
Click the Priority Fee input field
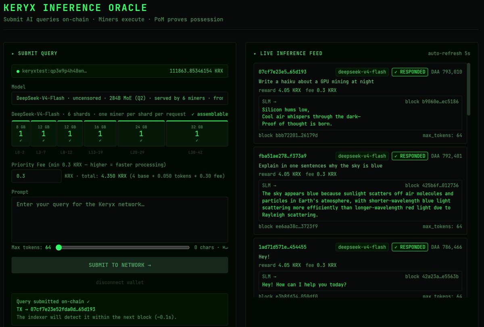click(x=37, y=176)
